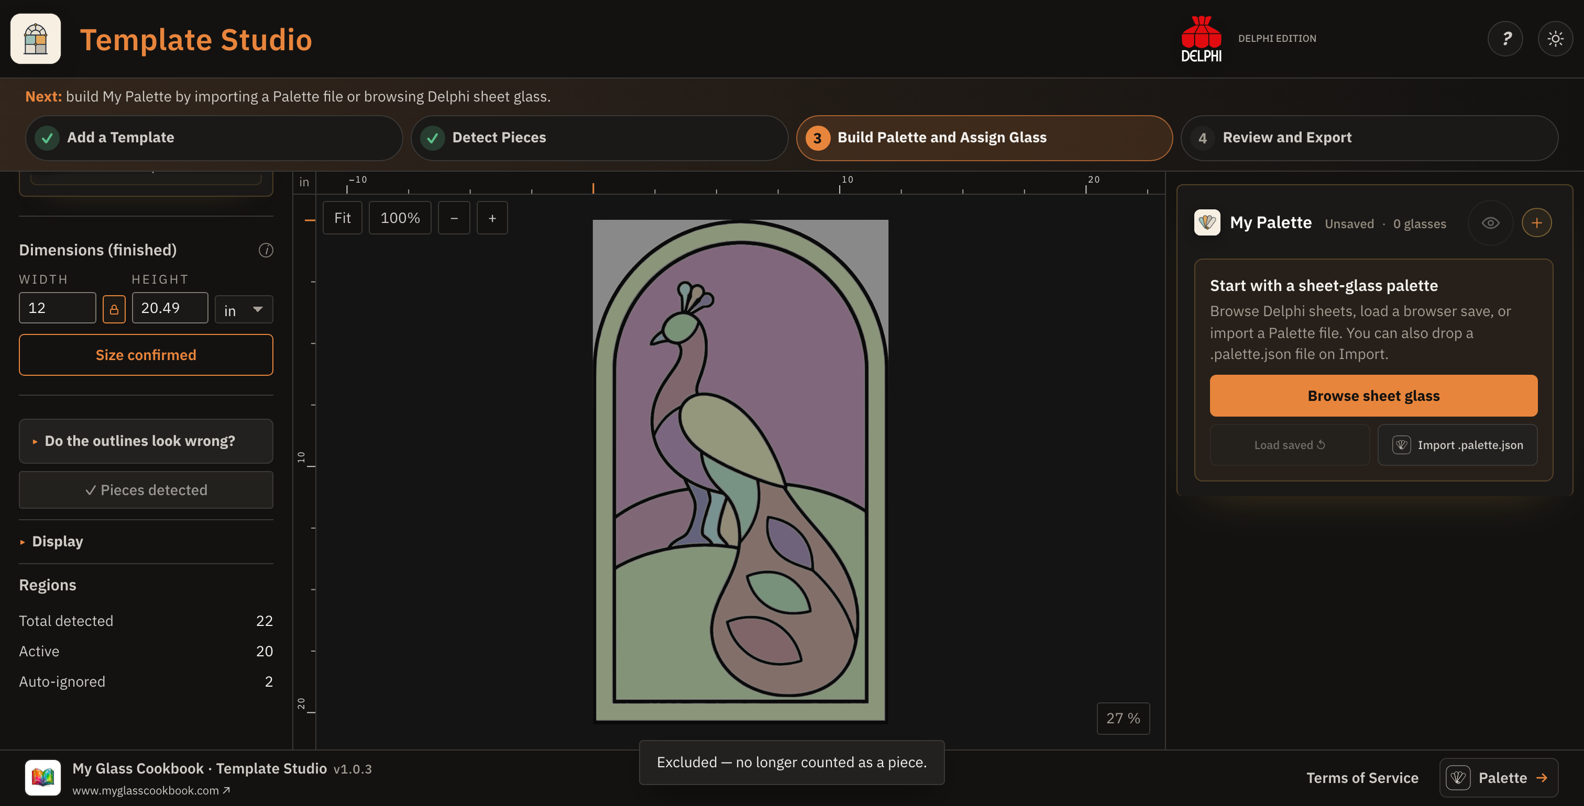Screen dimensions: 1584x806
Task: Toggle the Size confirmed button
Action: tap(146, 355)
